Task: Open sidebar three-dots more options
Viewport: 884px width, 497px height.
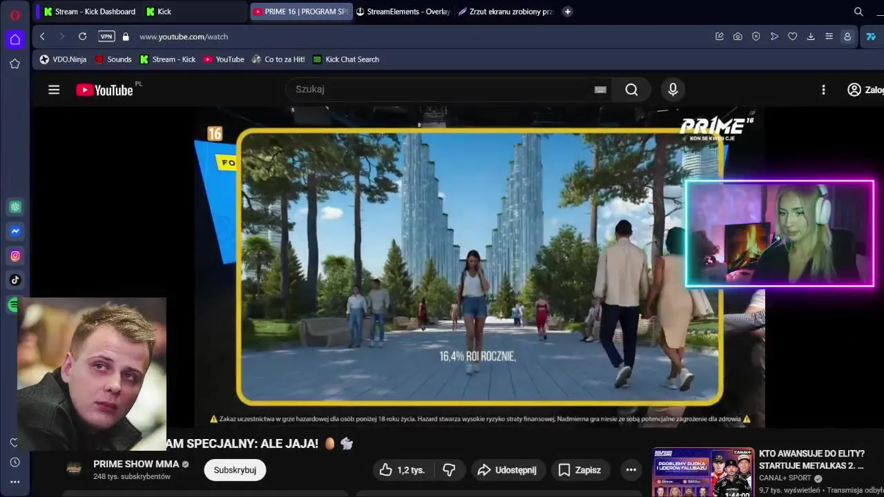Action: pos(15,482)
